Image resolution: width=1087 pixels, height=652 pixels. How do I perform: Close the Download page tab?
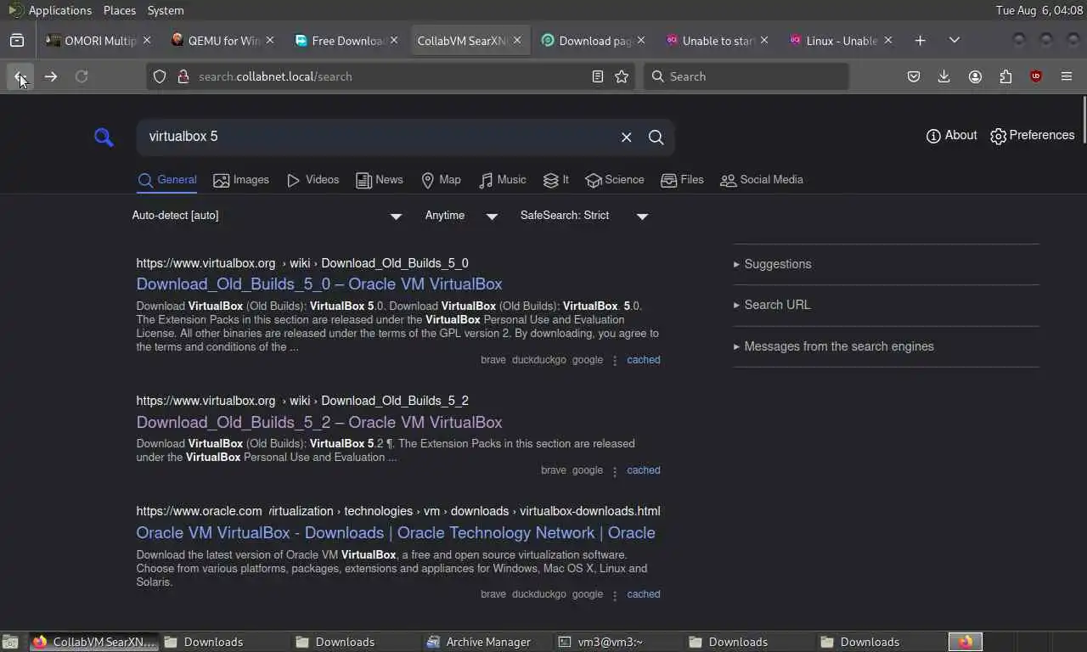(x=640, y=40)
